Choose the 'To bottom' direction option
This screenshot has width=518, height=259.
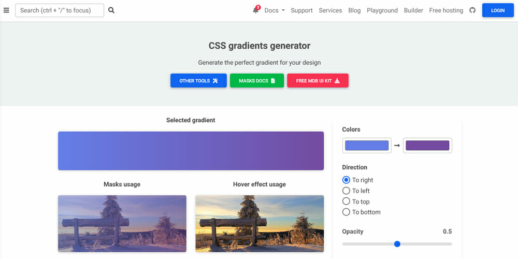[x=347, y=212]
